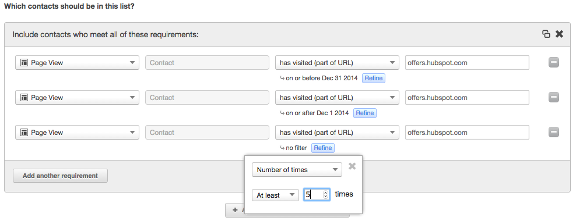This screenshot has width=576, height=221.
Task: Open the first row Page View dropdown
Action: [77, 63]
